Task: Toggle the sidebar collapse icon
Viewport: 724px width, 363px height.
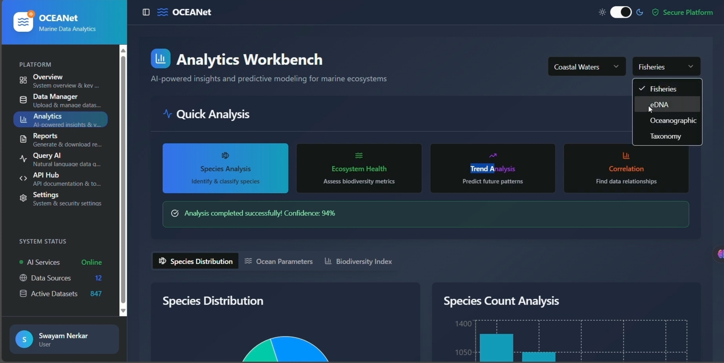Action: [x=146, y=12]
